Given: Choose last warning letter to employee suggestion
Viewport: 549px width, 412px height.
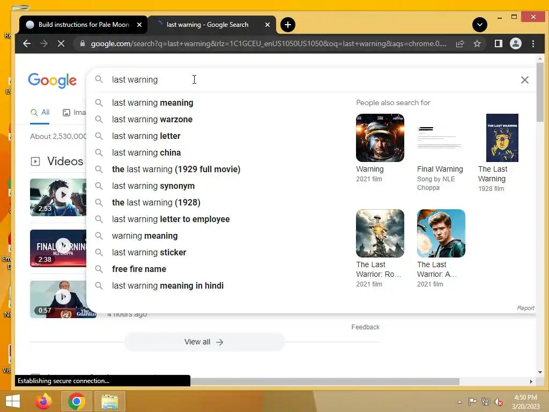Looking at the screenshot, I should point(170,219).
